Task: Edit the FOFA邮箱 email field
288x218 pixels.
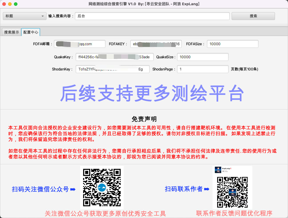Action: click(x=80, y=44)
